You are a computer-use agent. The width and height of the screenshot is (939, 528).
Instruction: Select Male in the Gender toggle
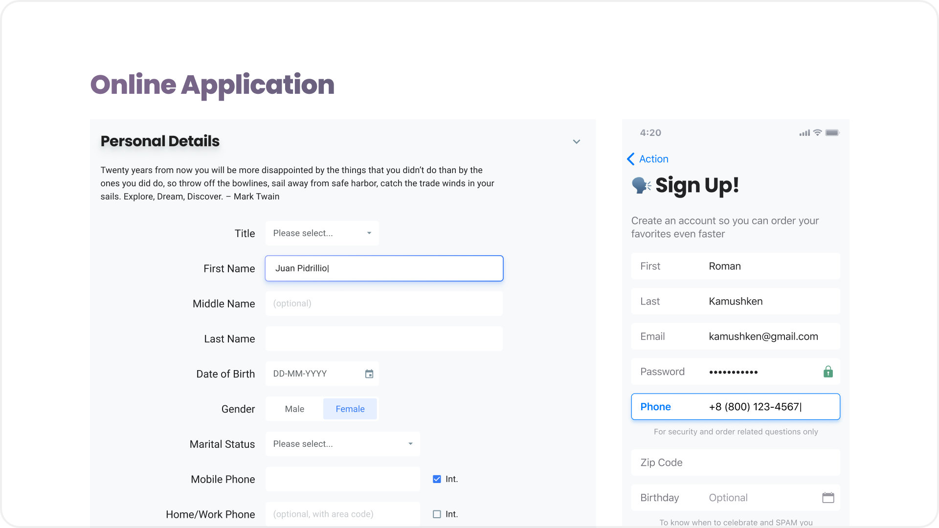pyautogui.click(x=295, y=409)
